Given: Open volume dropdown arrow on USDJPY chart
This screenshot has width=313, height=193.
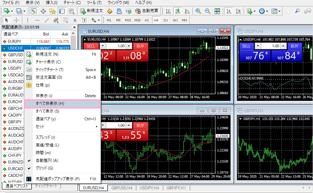Looking at the screenshot, I should 258,46.
